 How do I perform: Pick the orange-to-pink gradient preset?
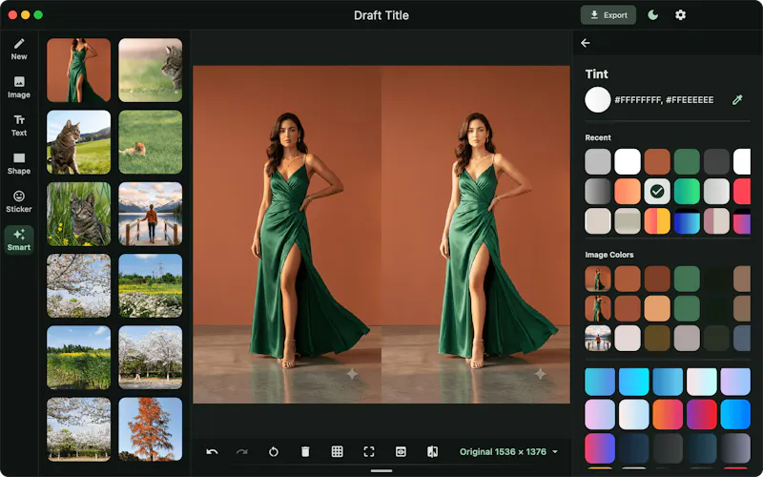668,415
